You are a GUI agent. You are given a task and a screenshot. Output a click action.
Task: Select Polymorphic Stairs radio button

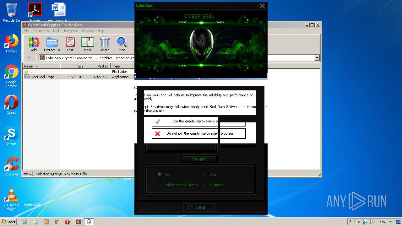tap(160, 185)
